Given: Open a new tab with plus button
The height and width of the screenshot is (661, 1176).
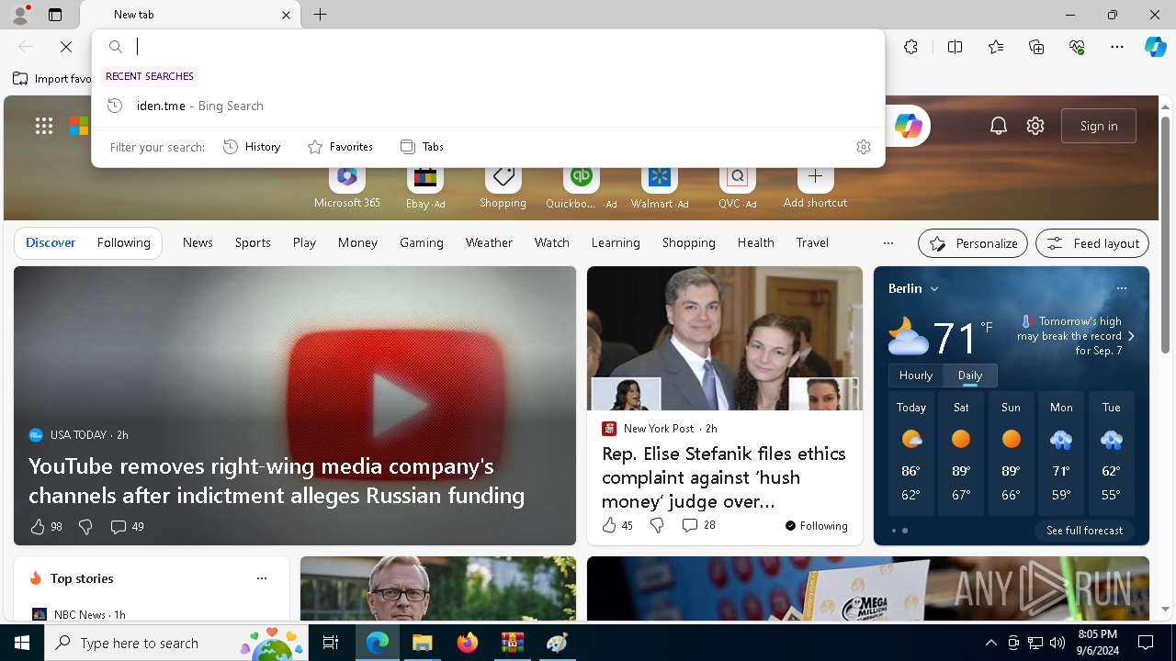Looking at the screenshot, I should (x=321, y=15).
